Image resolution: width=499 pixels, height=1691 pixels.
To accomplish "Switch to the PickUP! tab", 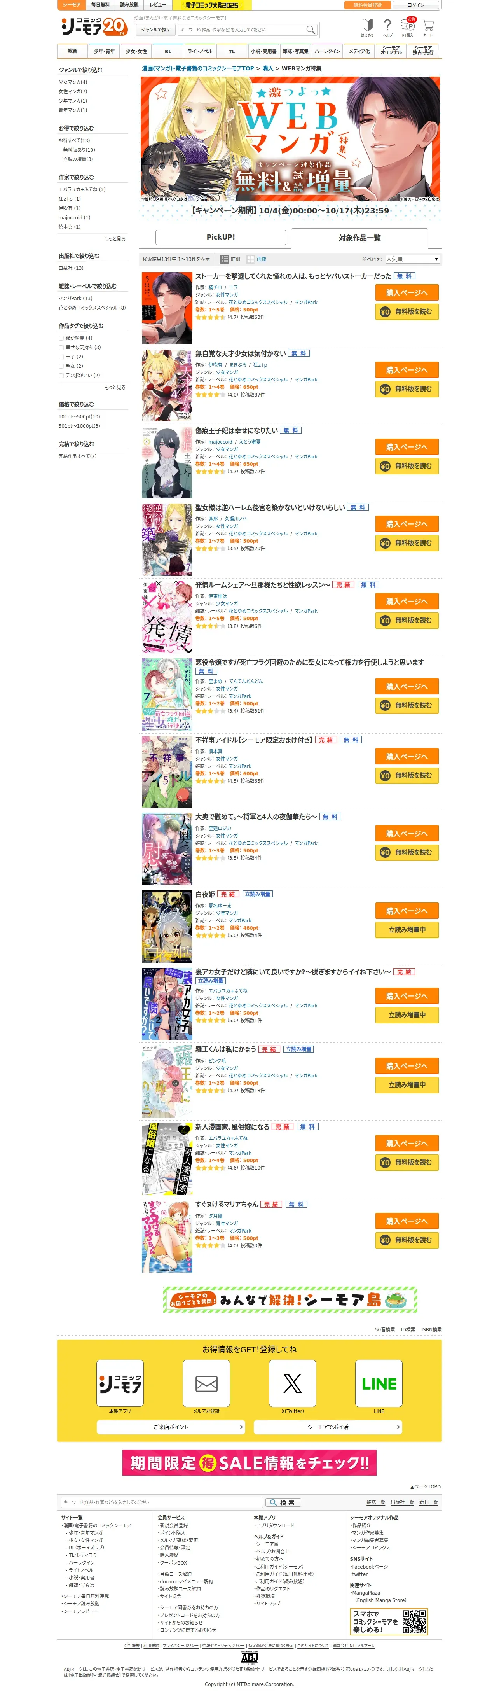I will pyautogui.click(x=221, y=237).
